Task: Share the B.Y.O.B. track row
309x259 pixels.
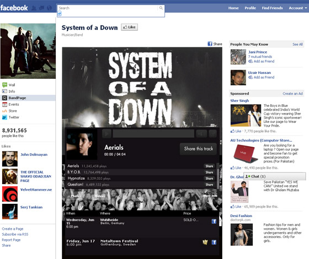Action: pos(209,172)
